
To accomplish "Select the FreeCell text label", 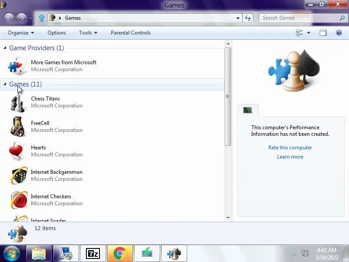I will 40,123.
